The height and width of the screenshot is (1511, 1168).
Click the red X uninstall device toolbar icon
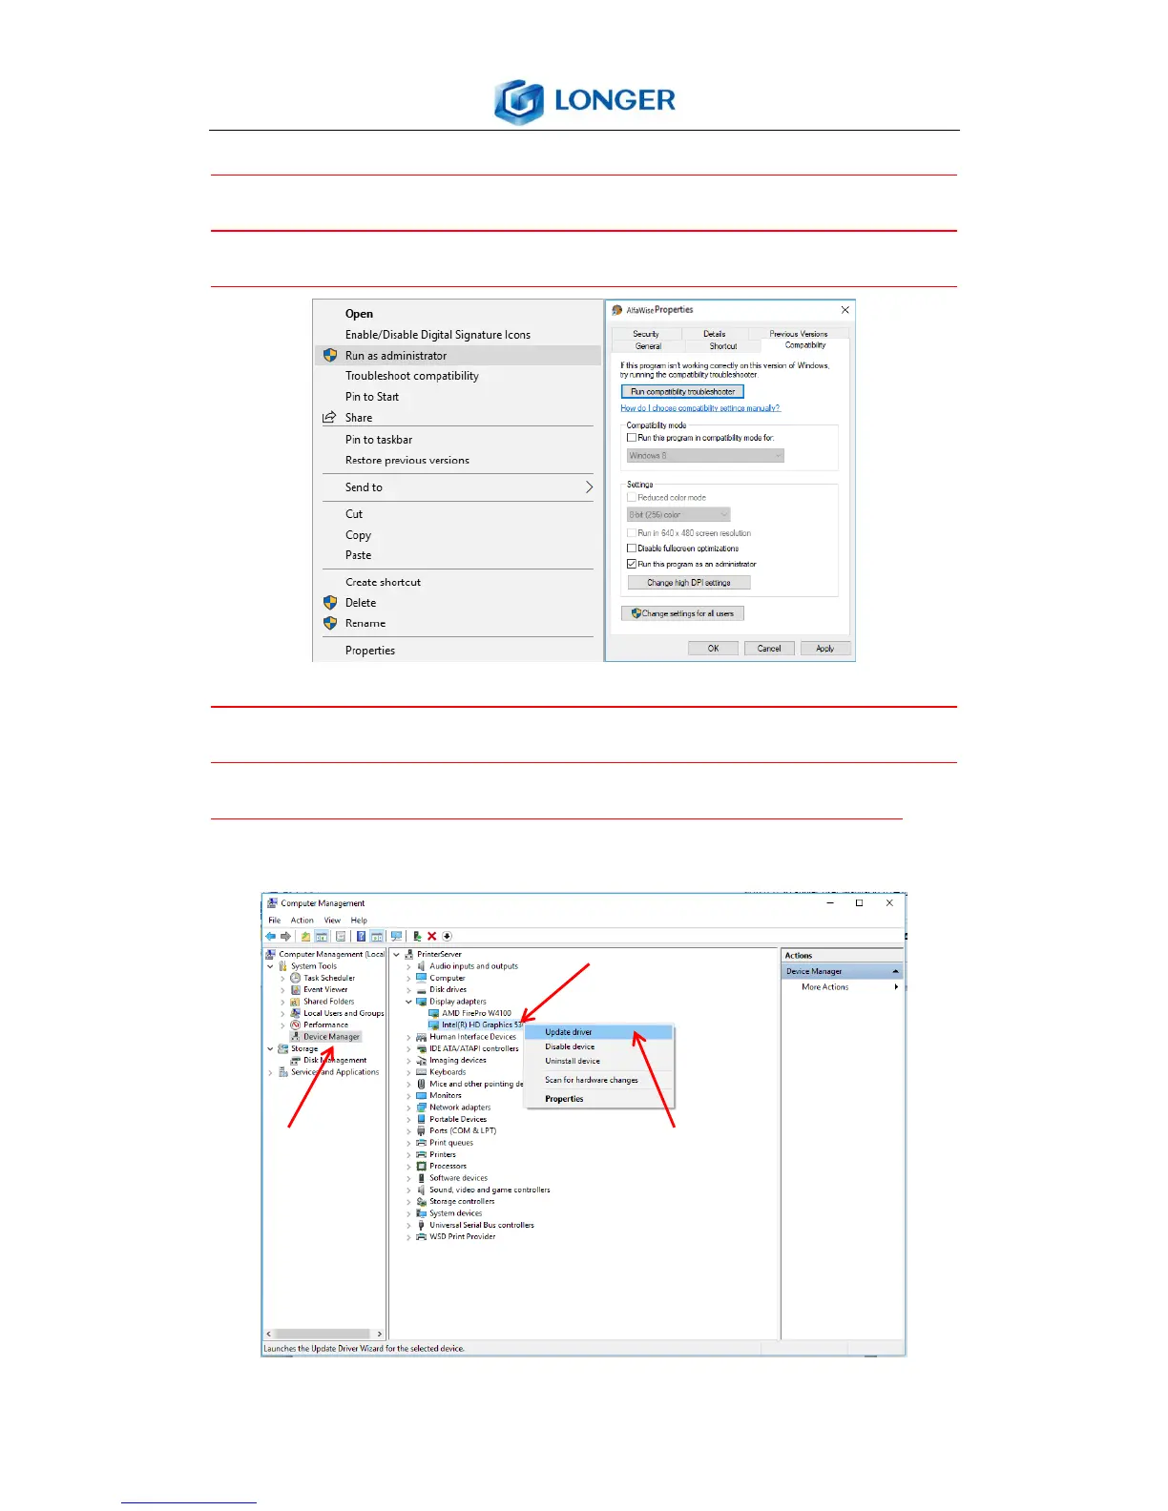431,936
